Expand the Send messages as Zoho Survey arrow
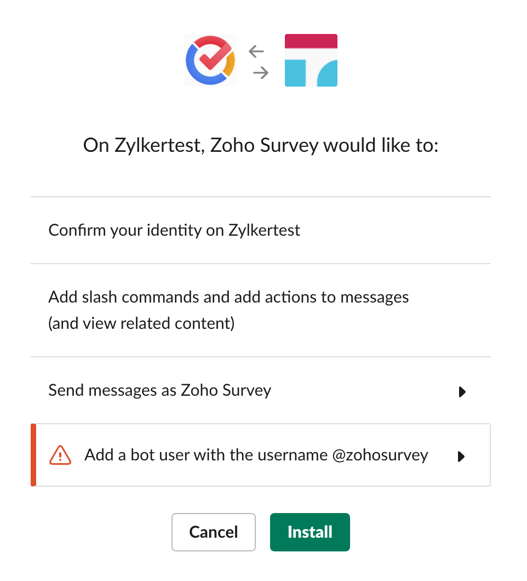 click(x=462, y=392)
